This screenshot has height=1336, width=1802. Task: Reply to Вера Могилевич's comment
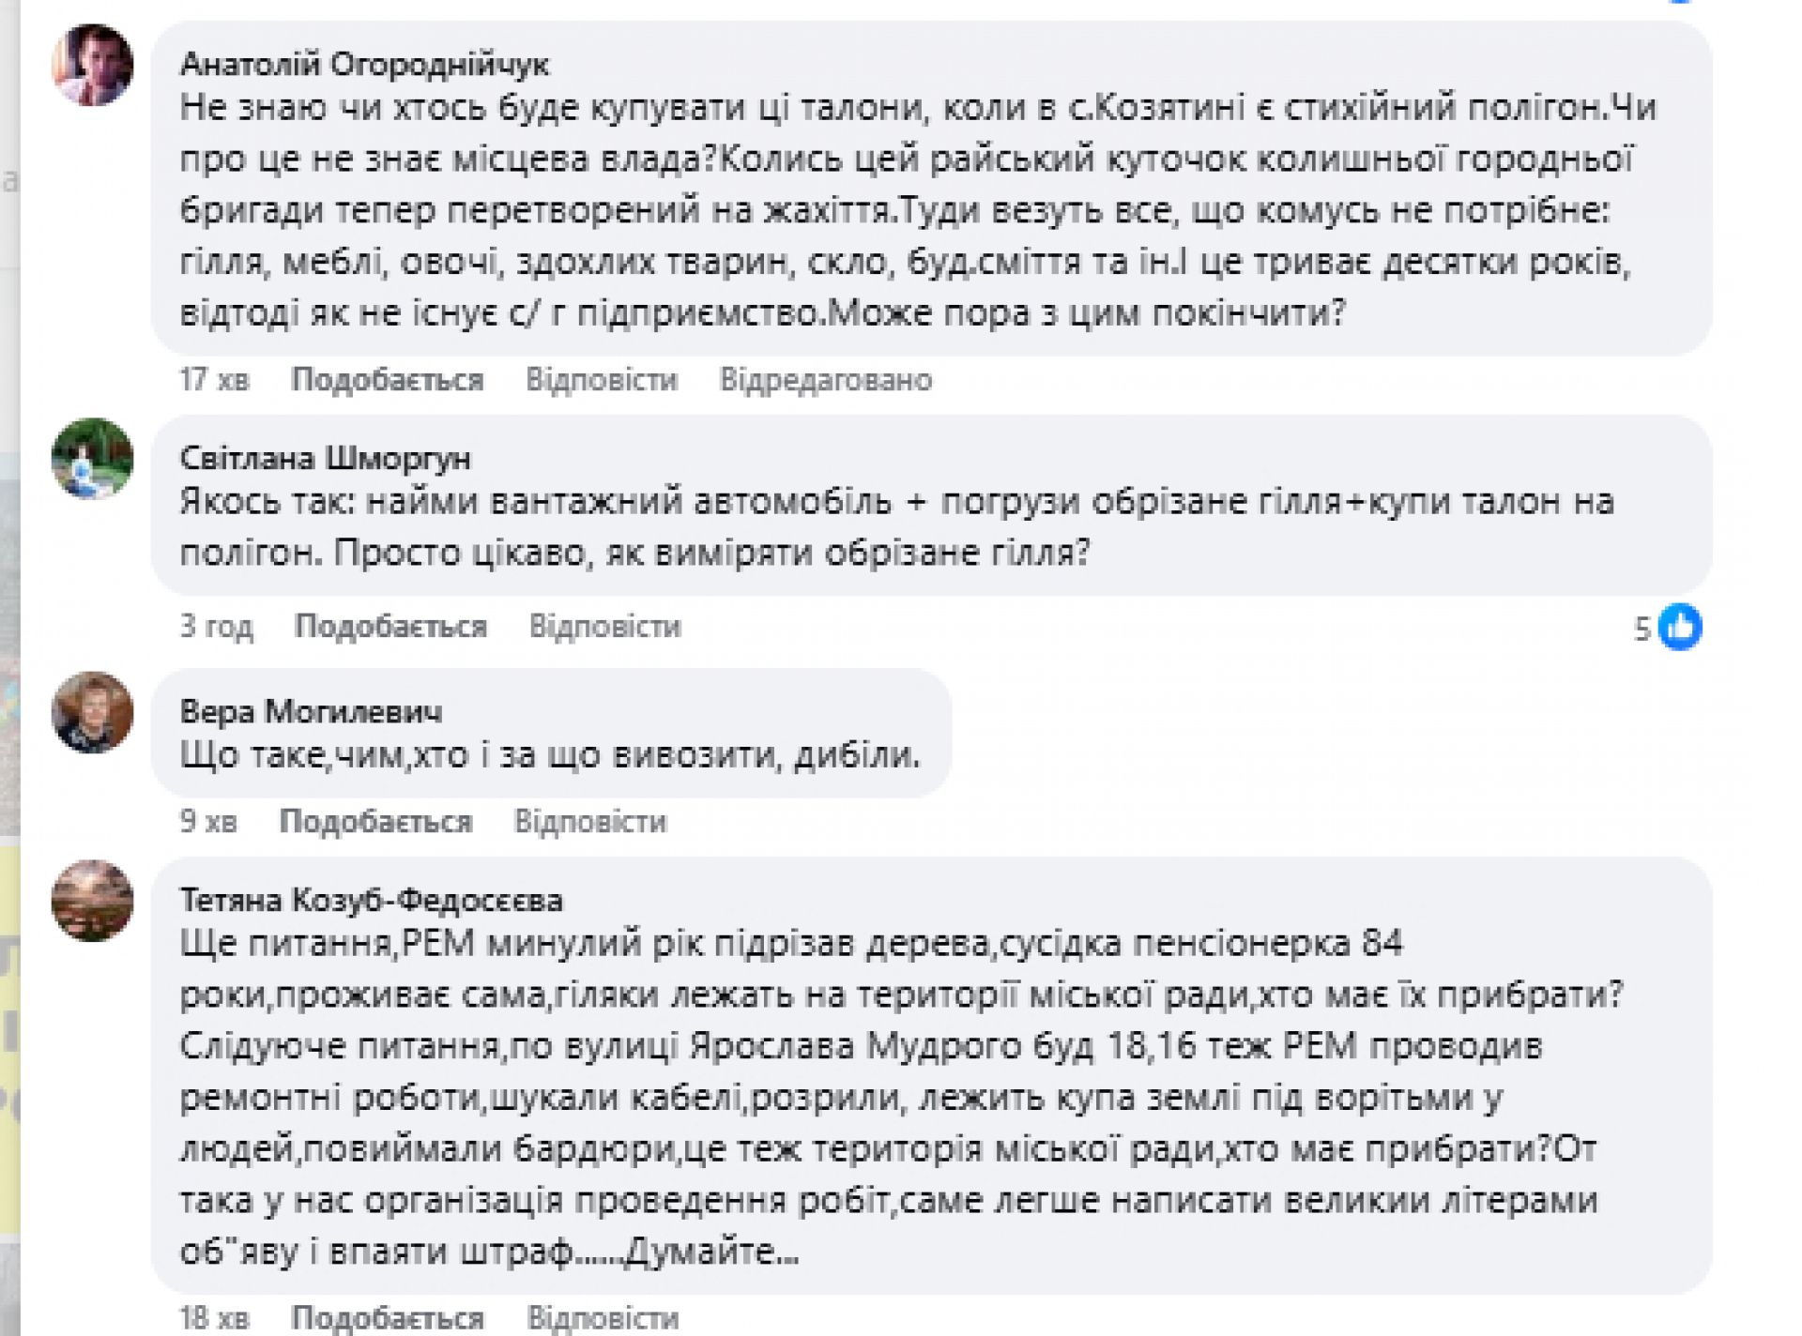pyautogui.click(x=589, y=822)
